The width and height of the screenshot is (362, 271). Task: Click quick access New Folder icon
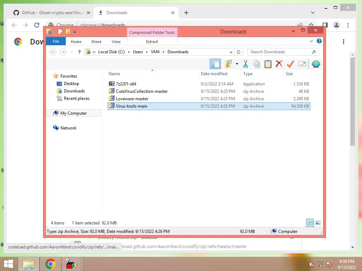click(x=68, y=31)
